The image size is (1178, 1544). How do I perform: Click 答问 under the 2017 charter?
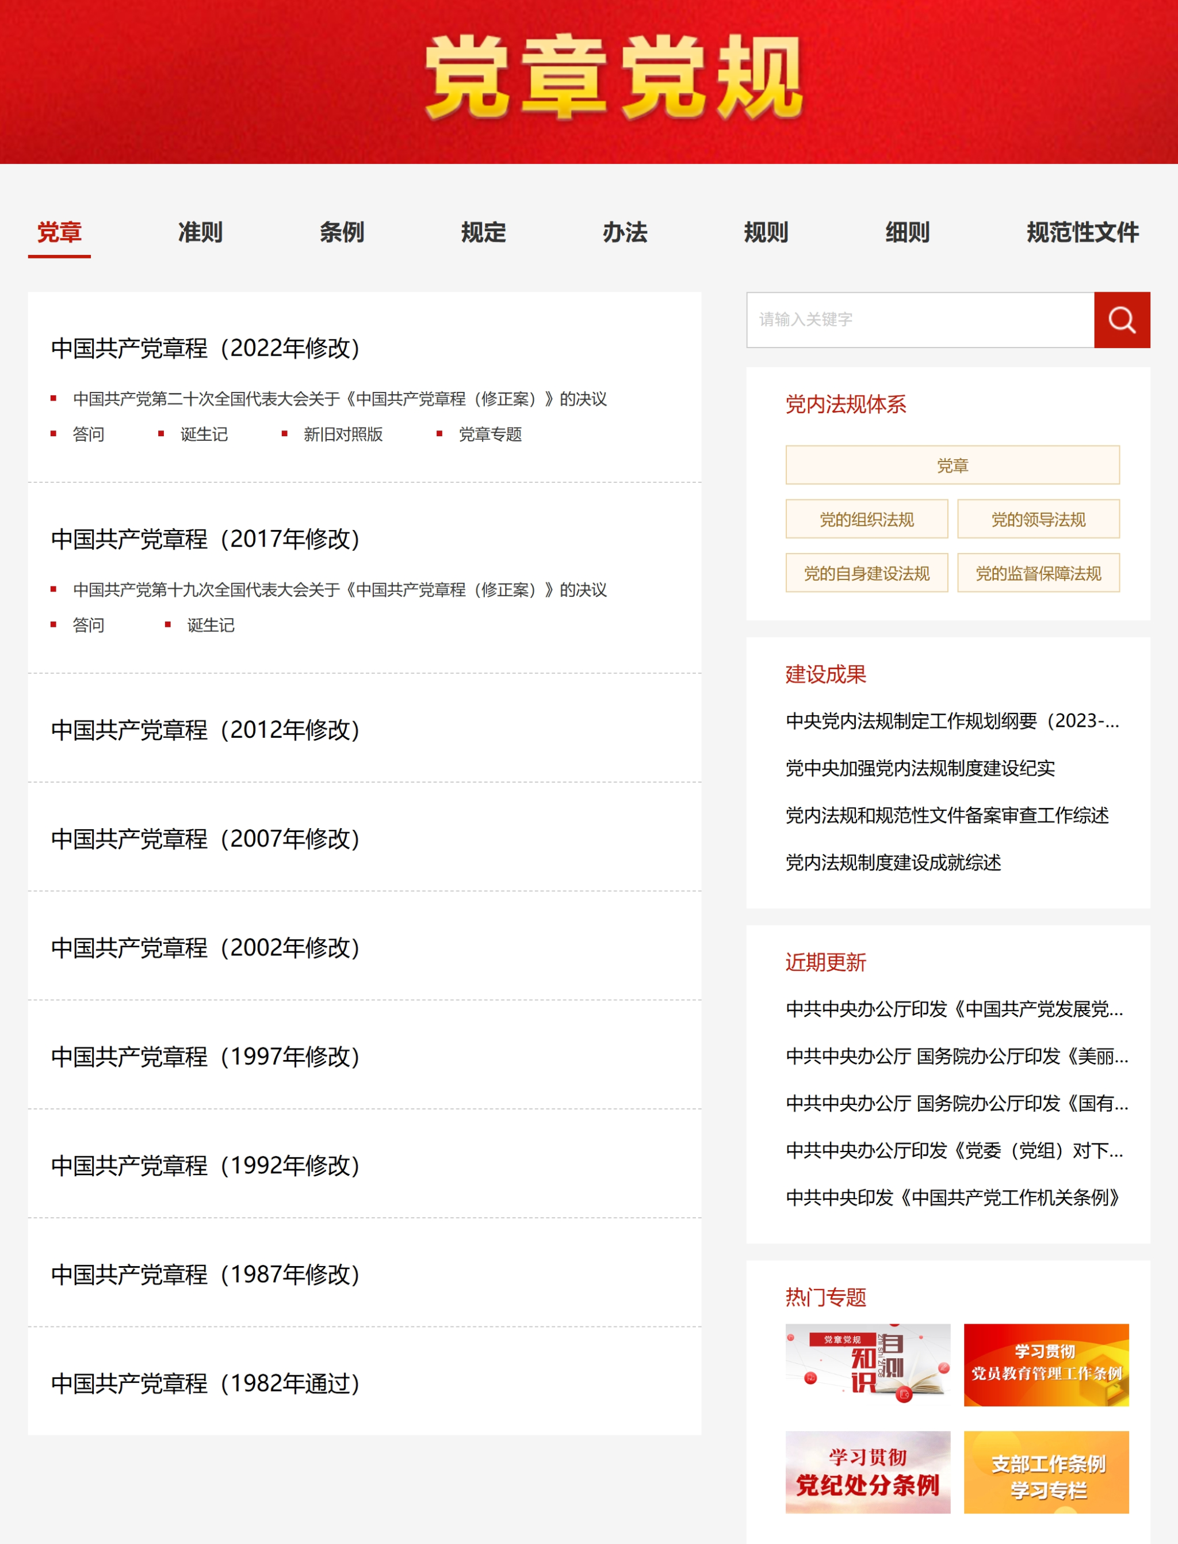(x=89, y=625)
